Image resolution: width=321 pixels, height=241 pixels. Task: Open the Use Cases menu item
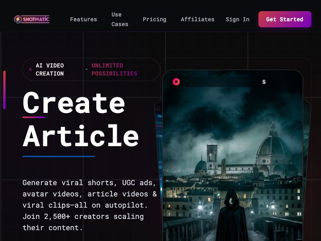tap(120, 19)
